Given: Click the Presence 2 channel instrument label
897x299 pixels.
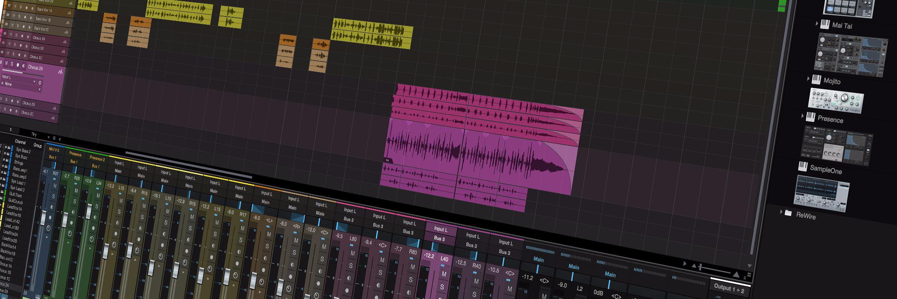Looking at the screenshot, I should [97, 159].
